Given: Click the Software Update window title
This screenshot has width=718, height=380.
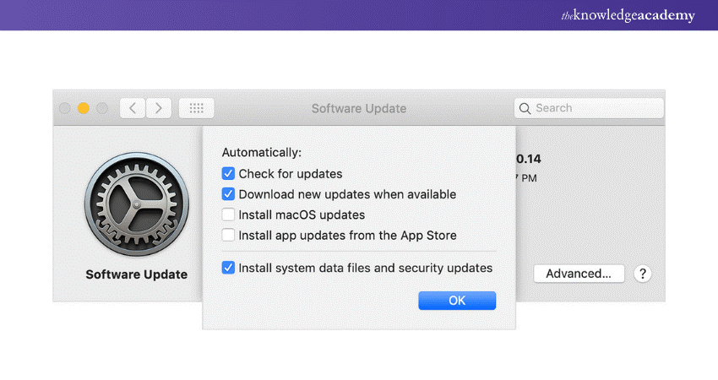Looking at the screenshot, I should 359,108.
